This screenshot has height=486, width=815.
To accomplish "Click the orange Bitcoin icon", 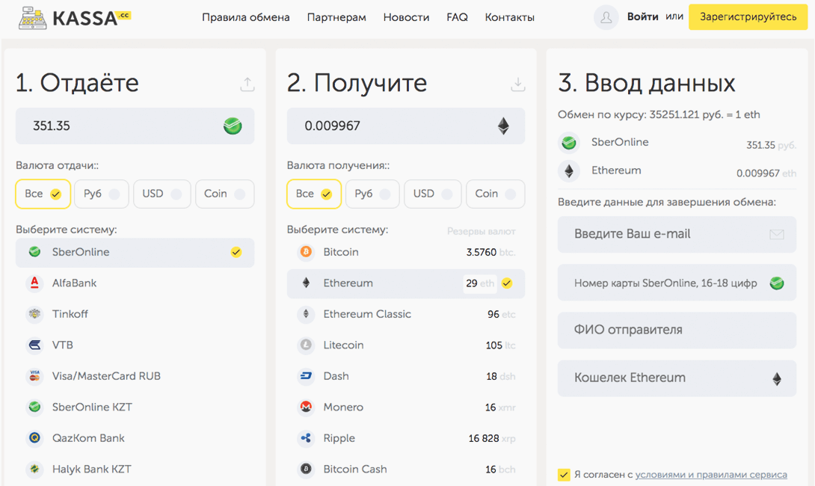I will (x=306, y=252).
